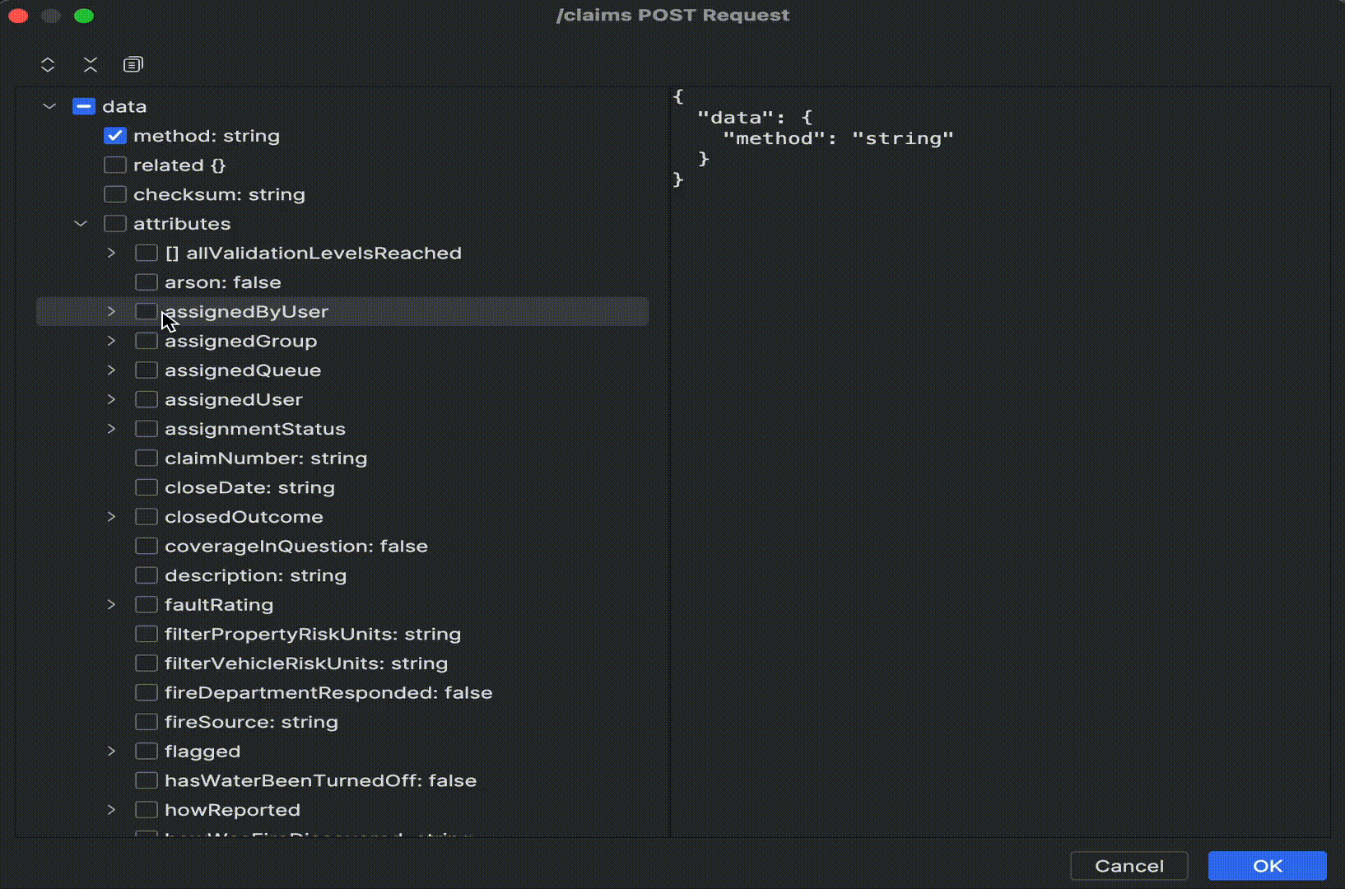Check the assignedByUser checkbox
1345x889 pixels.
pos(147,311)
